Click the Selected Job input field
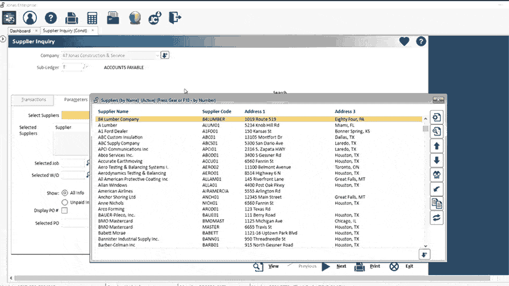509x286 pixels. pyautogui.click(x=73, y=163)
